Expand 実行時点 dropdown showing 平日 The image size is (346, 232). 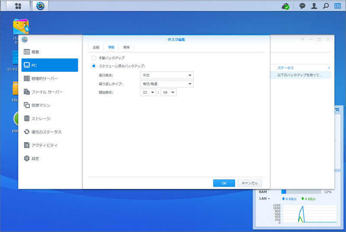click(x=167, y=75)
